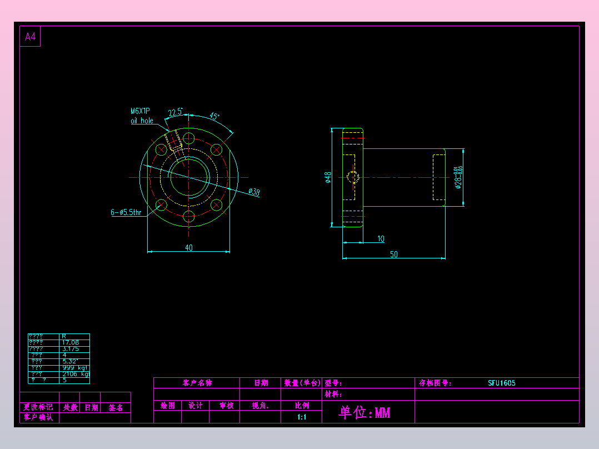Click the 数量(单台) title block header
The width and height of the screenshot is (599, 449).
pyautogui.click(x=302, y=383)
